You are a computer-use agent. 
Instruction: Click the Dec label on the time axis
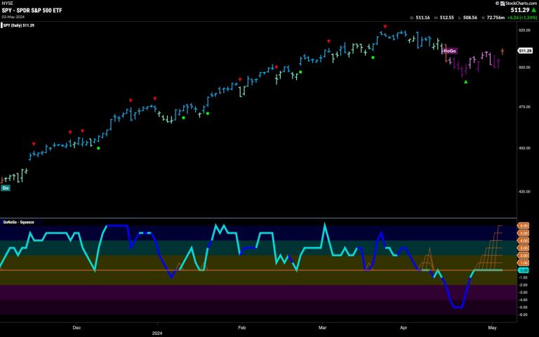pyautogui.click(x=76, y=327)
